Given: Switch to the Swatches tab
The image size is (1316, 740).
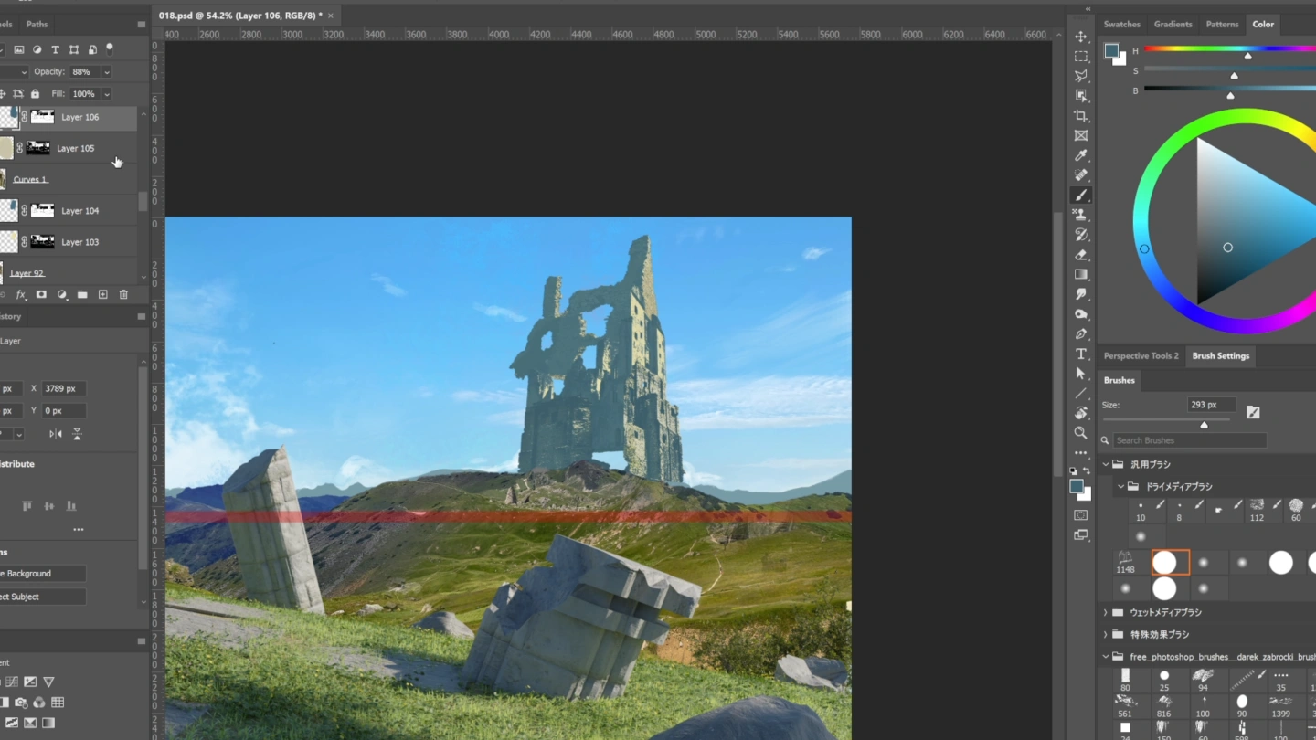Looking at the screenshot, I should [1121, 25].
